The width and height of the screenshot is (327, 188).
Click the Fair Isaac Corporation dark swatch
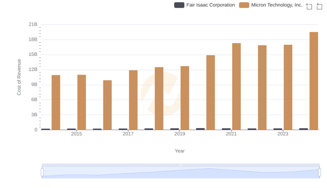click(x=179, y=5)
